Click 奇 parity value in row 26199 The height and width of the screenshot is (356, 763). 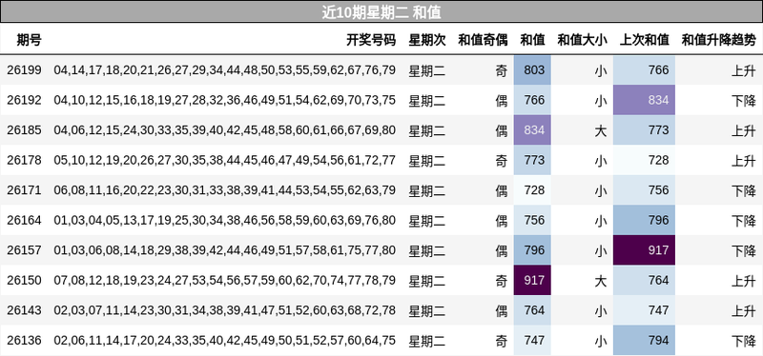click(502, 70)
